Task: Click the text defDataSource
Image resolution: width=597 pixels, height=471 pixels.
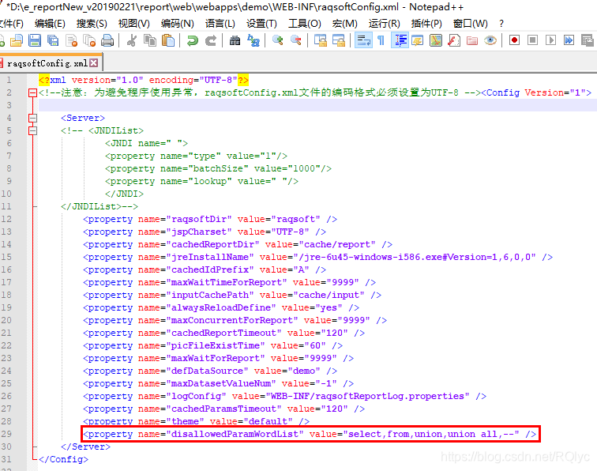Action: 207,371
